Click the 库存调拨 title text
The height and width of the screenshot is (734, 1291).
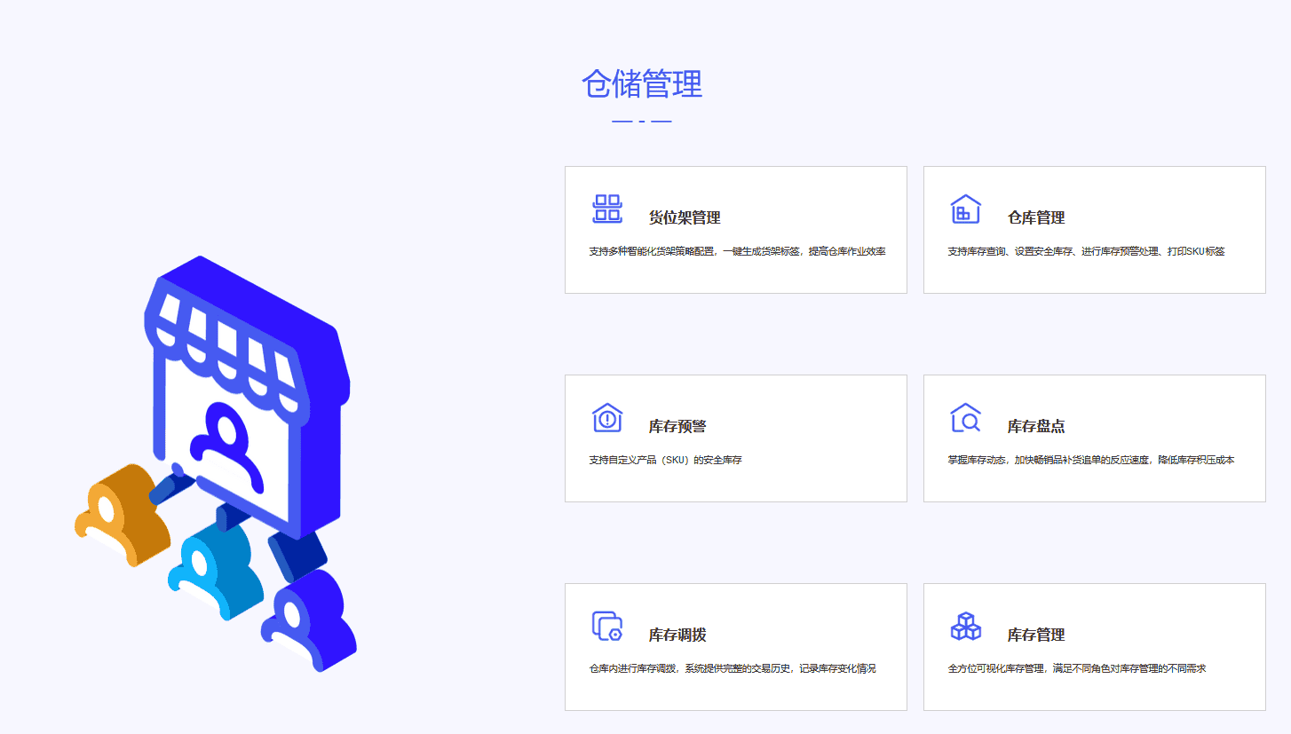click(x=677, y=635)
